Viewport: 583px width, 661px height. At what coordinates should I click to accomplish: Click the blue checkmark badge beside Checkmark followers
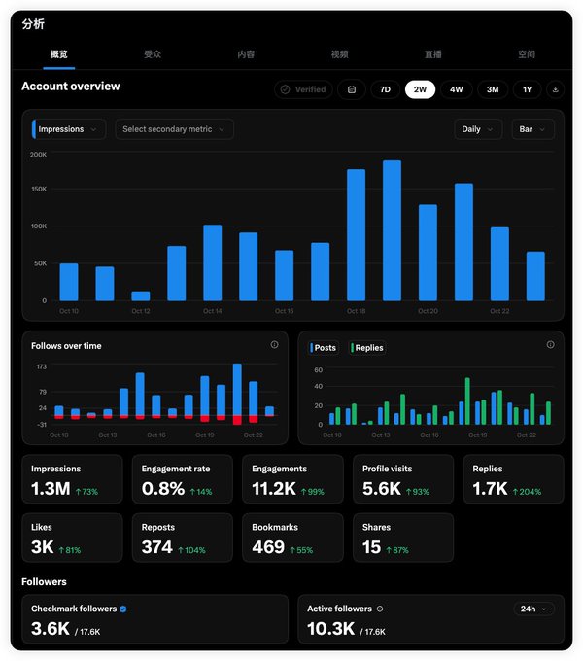click(x=123, y=609)
